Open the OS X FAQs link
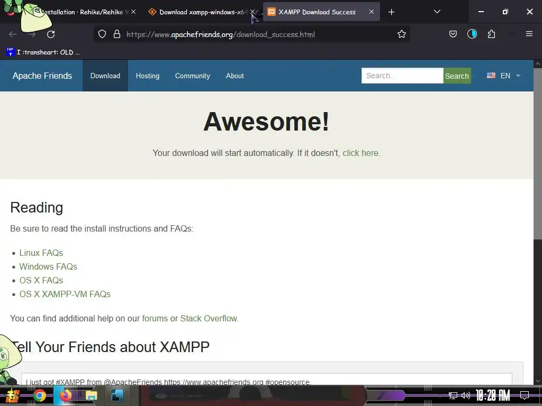 tap(41, 280)
